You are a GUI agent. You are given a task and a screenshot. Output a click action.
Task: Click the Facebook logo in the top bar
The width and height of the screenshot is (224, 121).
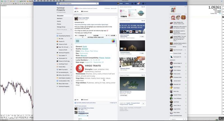(58, 4)
